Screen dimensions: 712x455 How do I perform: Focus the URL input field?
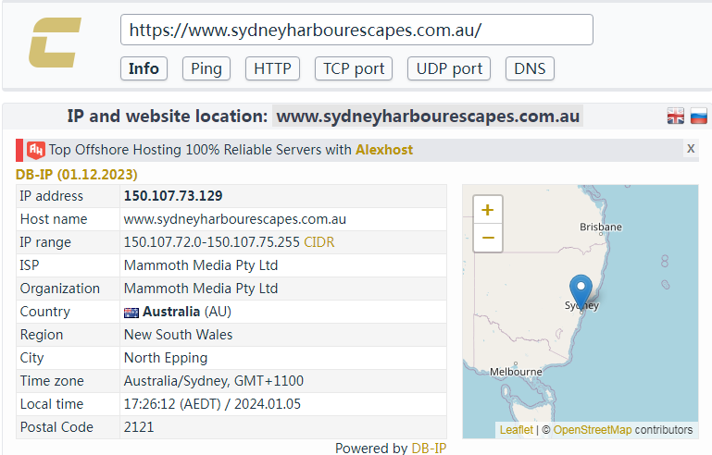click(356, 30)
